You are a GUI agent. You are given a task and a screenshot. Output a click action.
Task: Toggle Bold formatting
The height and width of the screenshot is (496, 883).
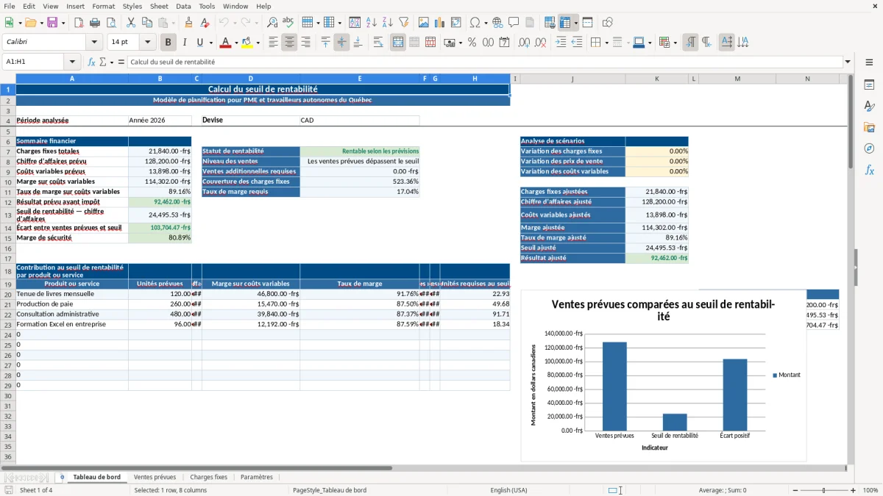coord(169,43)
